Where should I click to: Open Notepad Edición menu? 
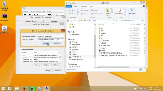tap(32, 11)
